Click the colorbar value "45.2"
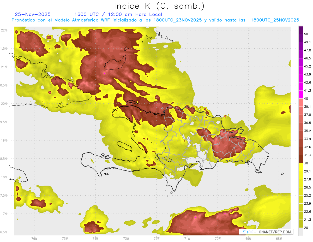This screenshot has width=313, height=242. 308,66
